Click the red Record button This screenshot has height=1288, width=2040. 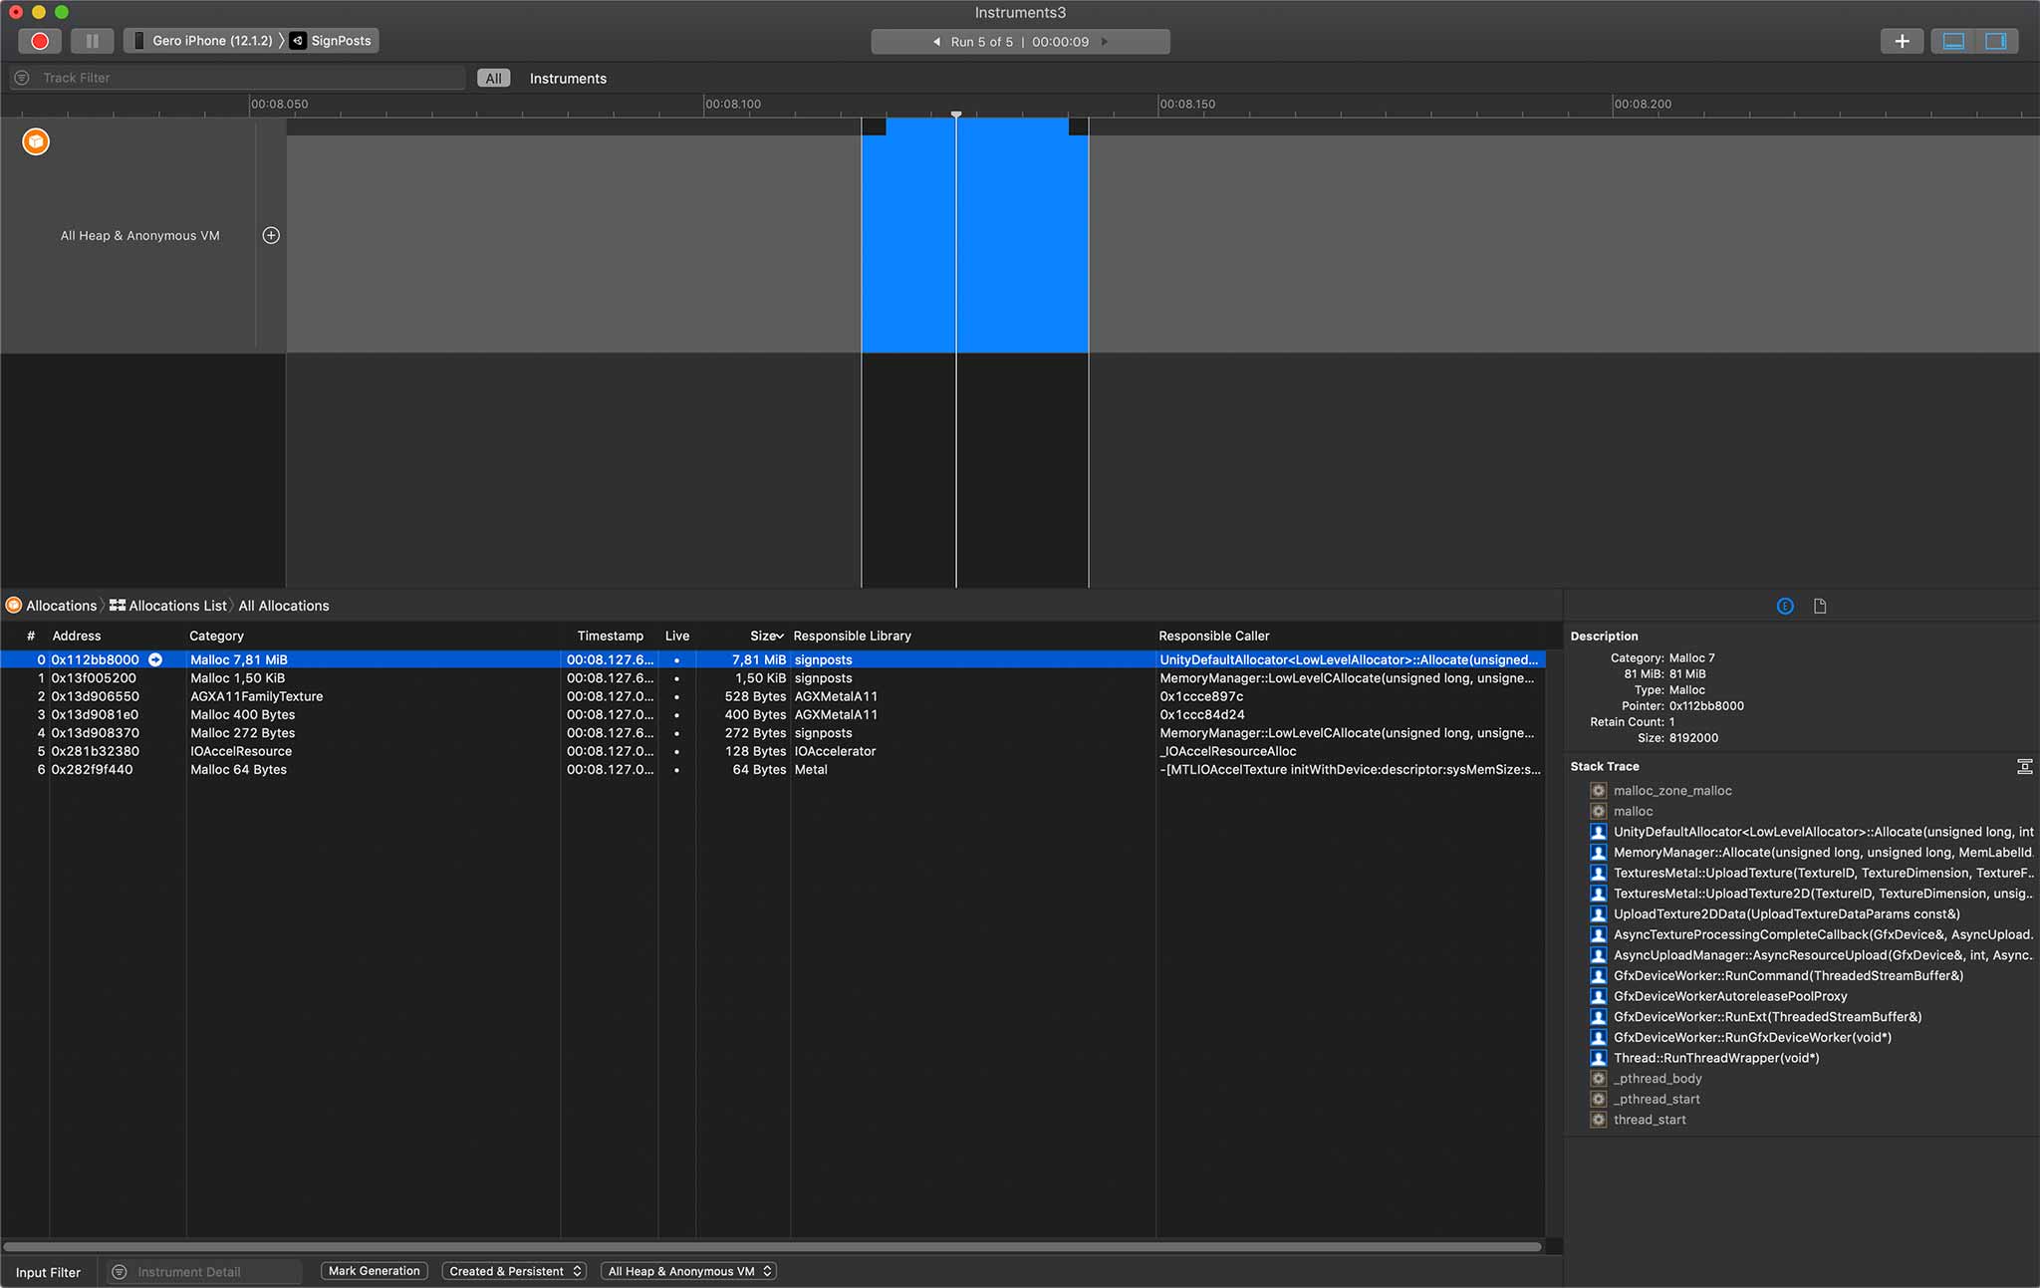click(40, 41)
